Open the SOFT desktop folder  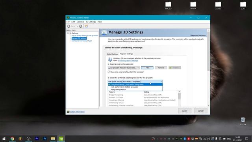click(x=243, y=6)
